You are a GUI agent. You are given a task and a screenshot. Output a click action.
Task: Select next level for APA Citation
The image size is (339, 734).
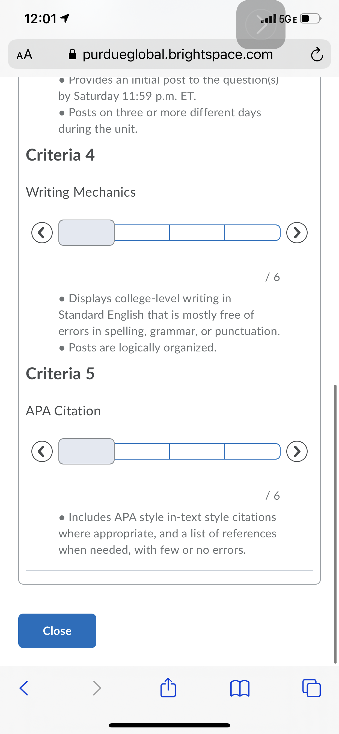click(x=297, y=451)
